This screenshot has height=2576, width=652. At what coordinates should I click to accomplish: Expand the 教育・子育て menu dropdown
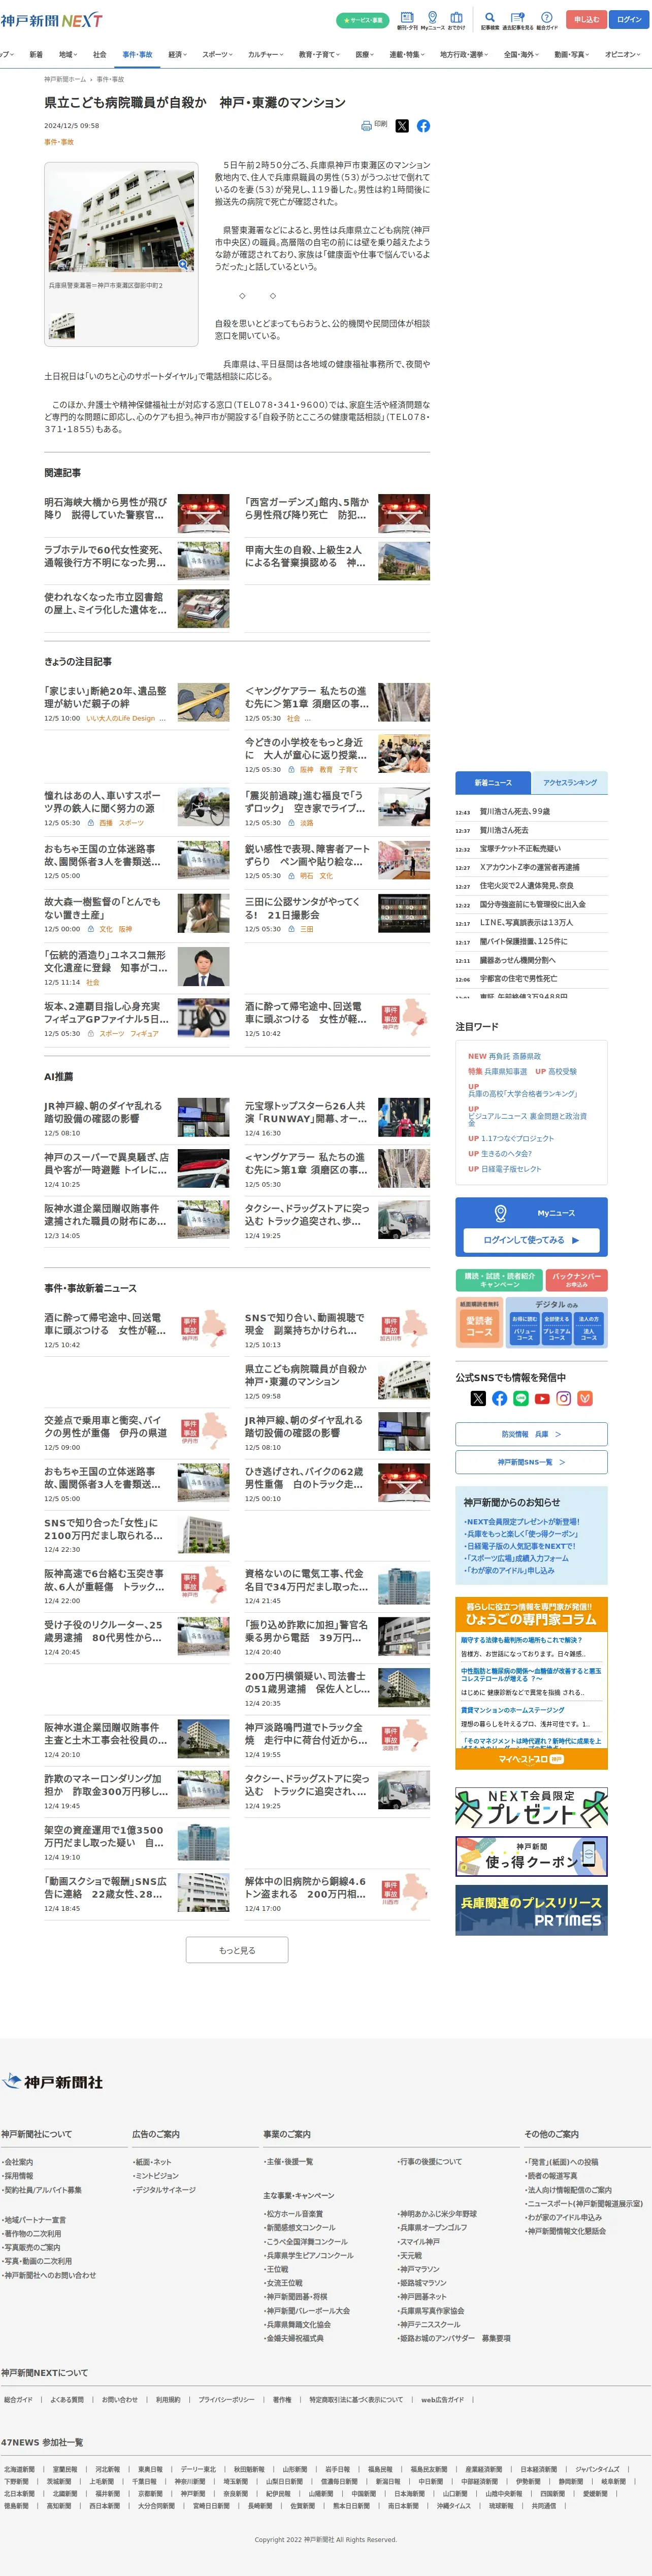pyautogui.click(x=319, y=55)
